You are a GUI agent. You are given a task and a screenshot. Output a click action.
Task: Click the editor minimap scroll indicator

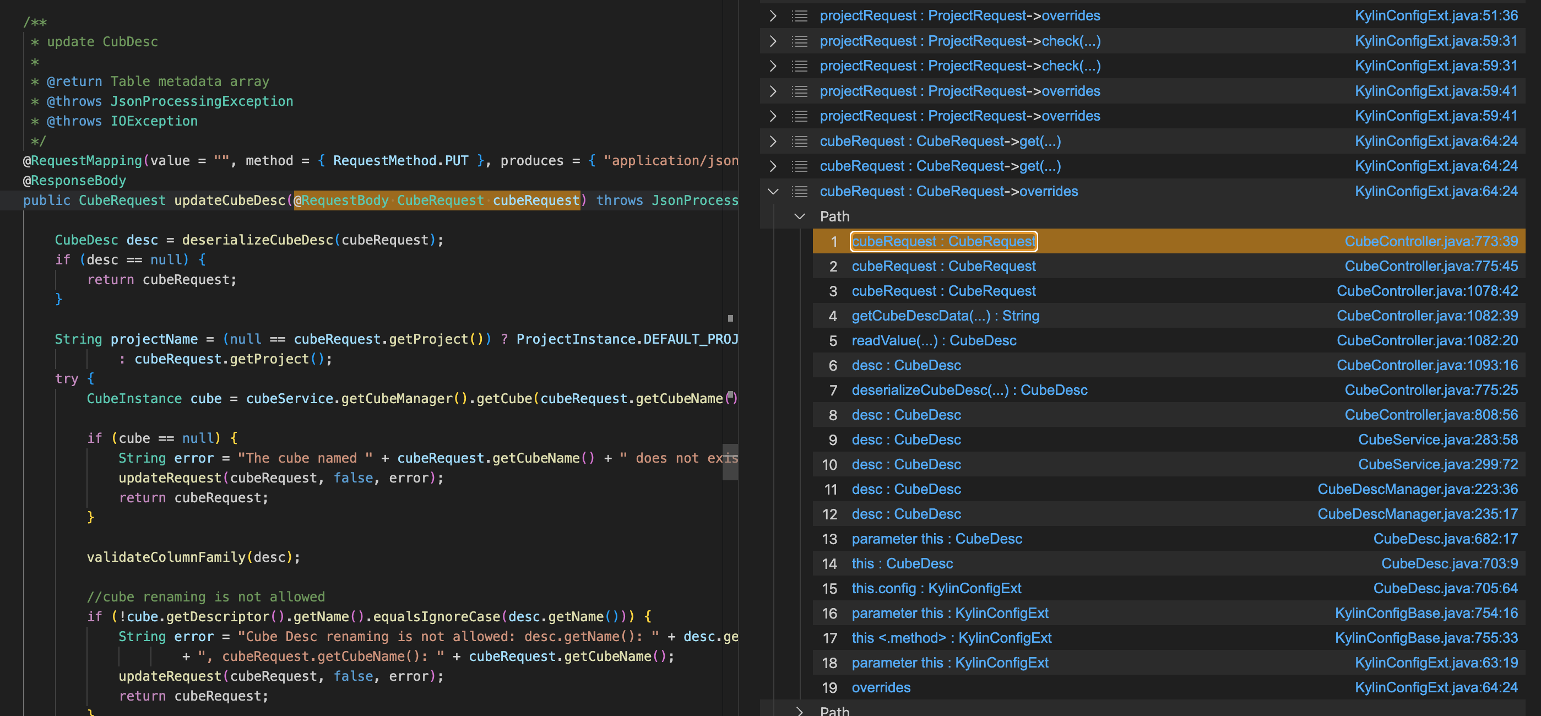pyautogui.click(x=730, y=462)
